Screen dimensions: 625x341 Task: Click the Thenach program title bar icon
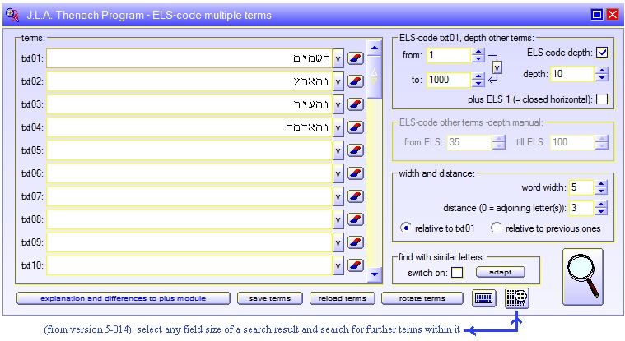(x=12, y=15)
